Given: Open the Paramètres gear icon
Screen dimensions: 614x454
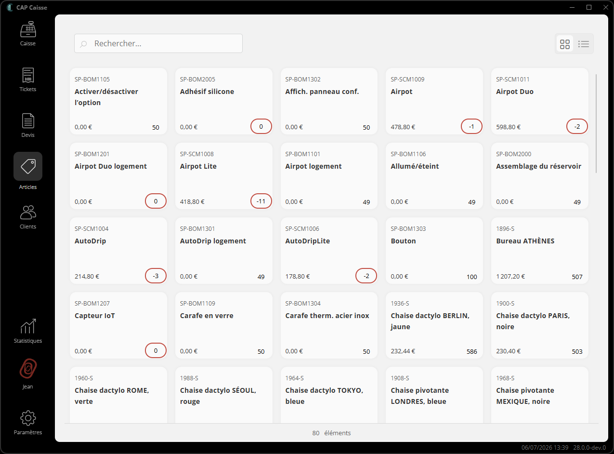Looking at the screenshot, I should coord(28,418).
